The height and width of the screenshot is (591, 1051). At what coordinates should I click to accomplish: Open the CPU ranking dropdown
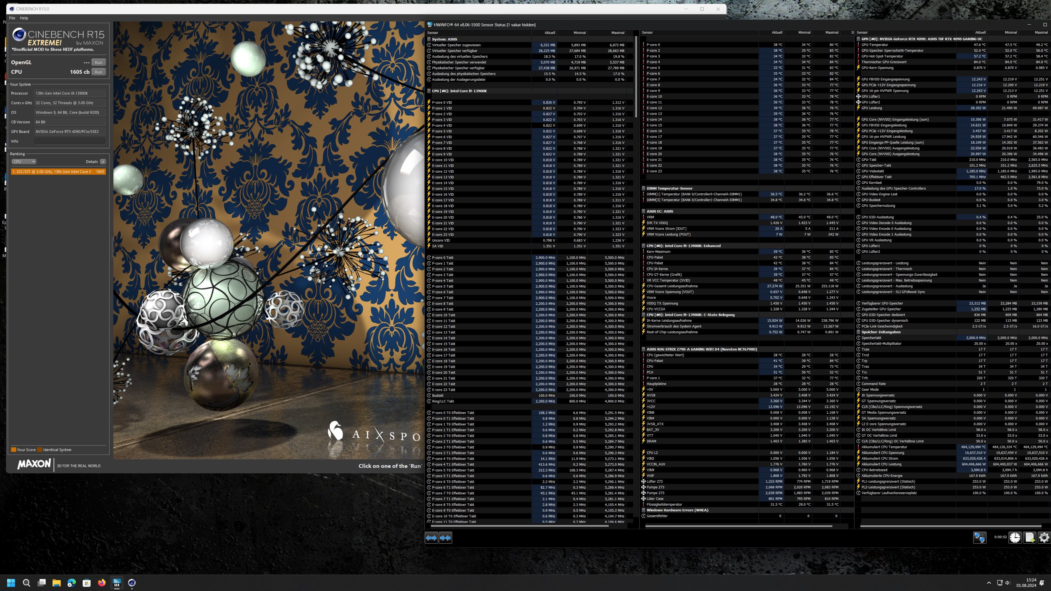[x=24, y=161]
